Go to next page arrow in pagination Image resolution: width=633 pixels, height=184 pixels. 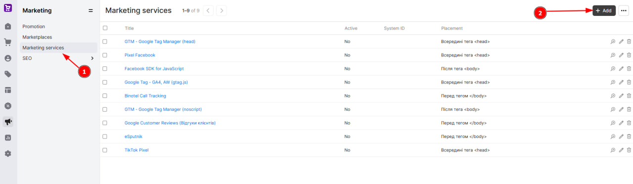[x=222, y=10]
